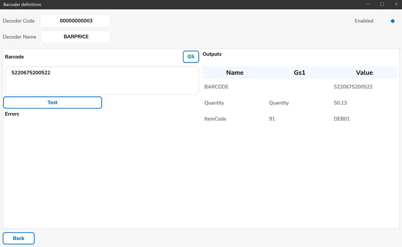402x247 pixels.
Task: Click the Gs1 identifier 91 cell
Action: tap(272, 119)
